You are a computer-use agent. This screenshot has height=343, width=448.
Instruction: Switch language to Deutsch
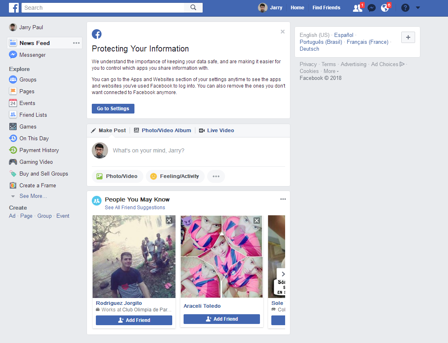click(309, 49)
